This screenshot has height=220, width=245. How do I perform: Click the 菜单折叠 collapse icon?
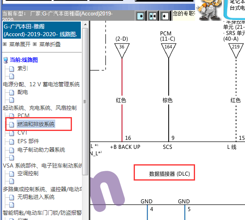pos(35,44)
